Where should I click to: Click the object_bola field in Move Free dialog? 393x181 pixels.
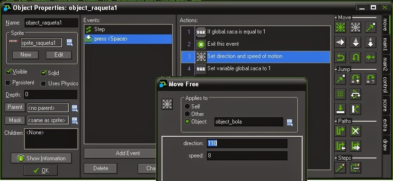click(249, 122)
